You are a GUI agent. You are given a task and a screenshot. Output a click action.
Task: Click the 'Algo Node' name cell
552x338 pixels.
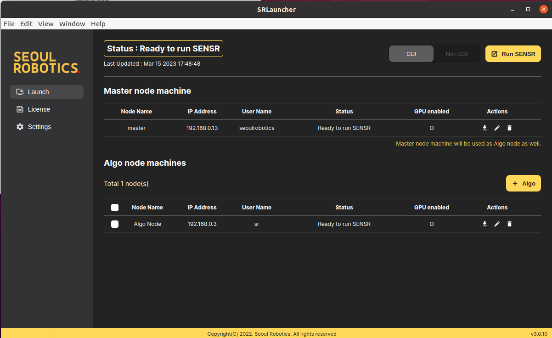point(147,224)
